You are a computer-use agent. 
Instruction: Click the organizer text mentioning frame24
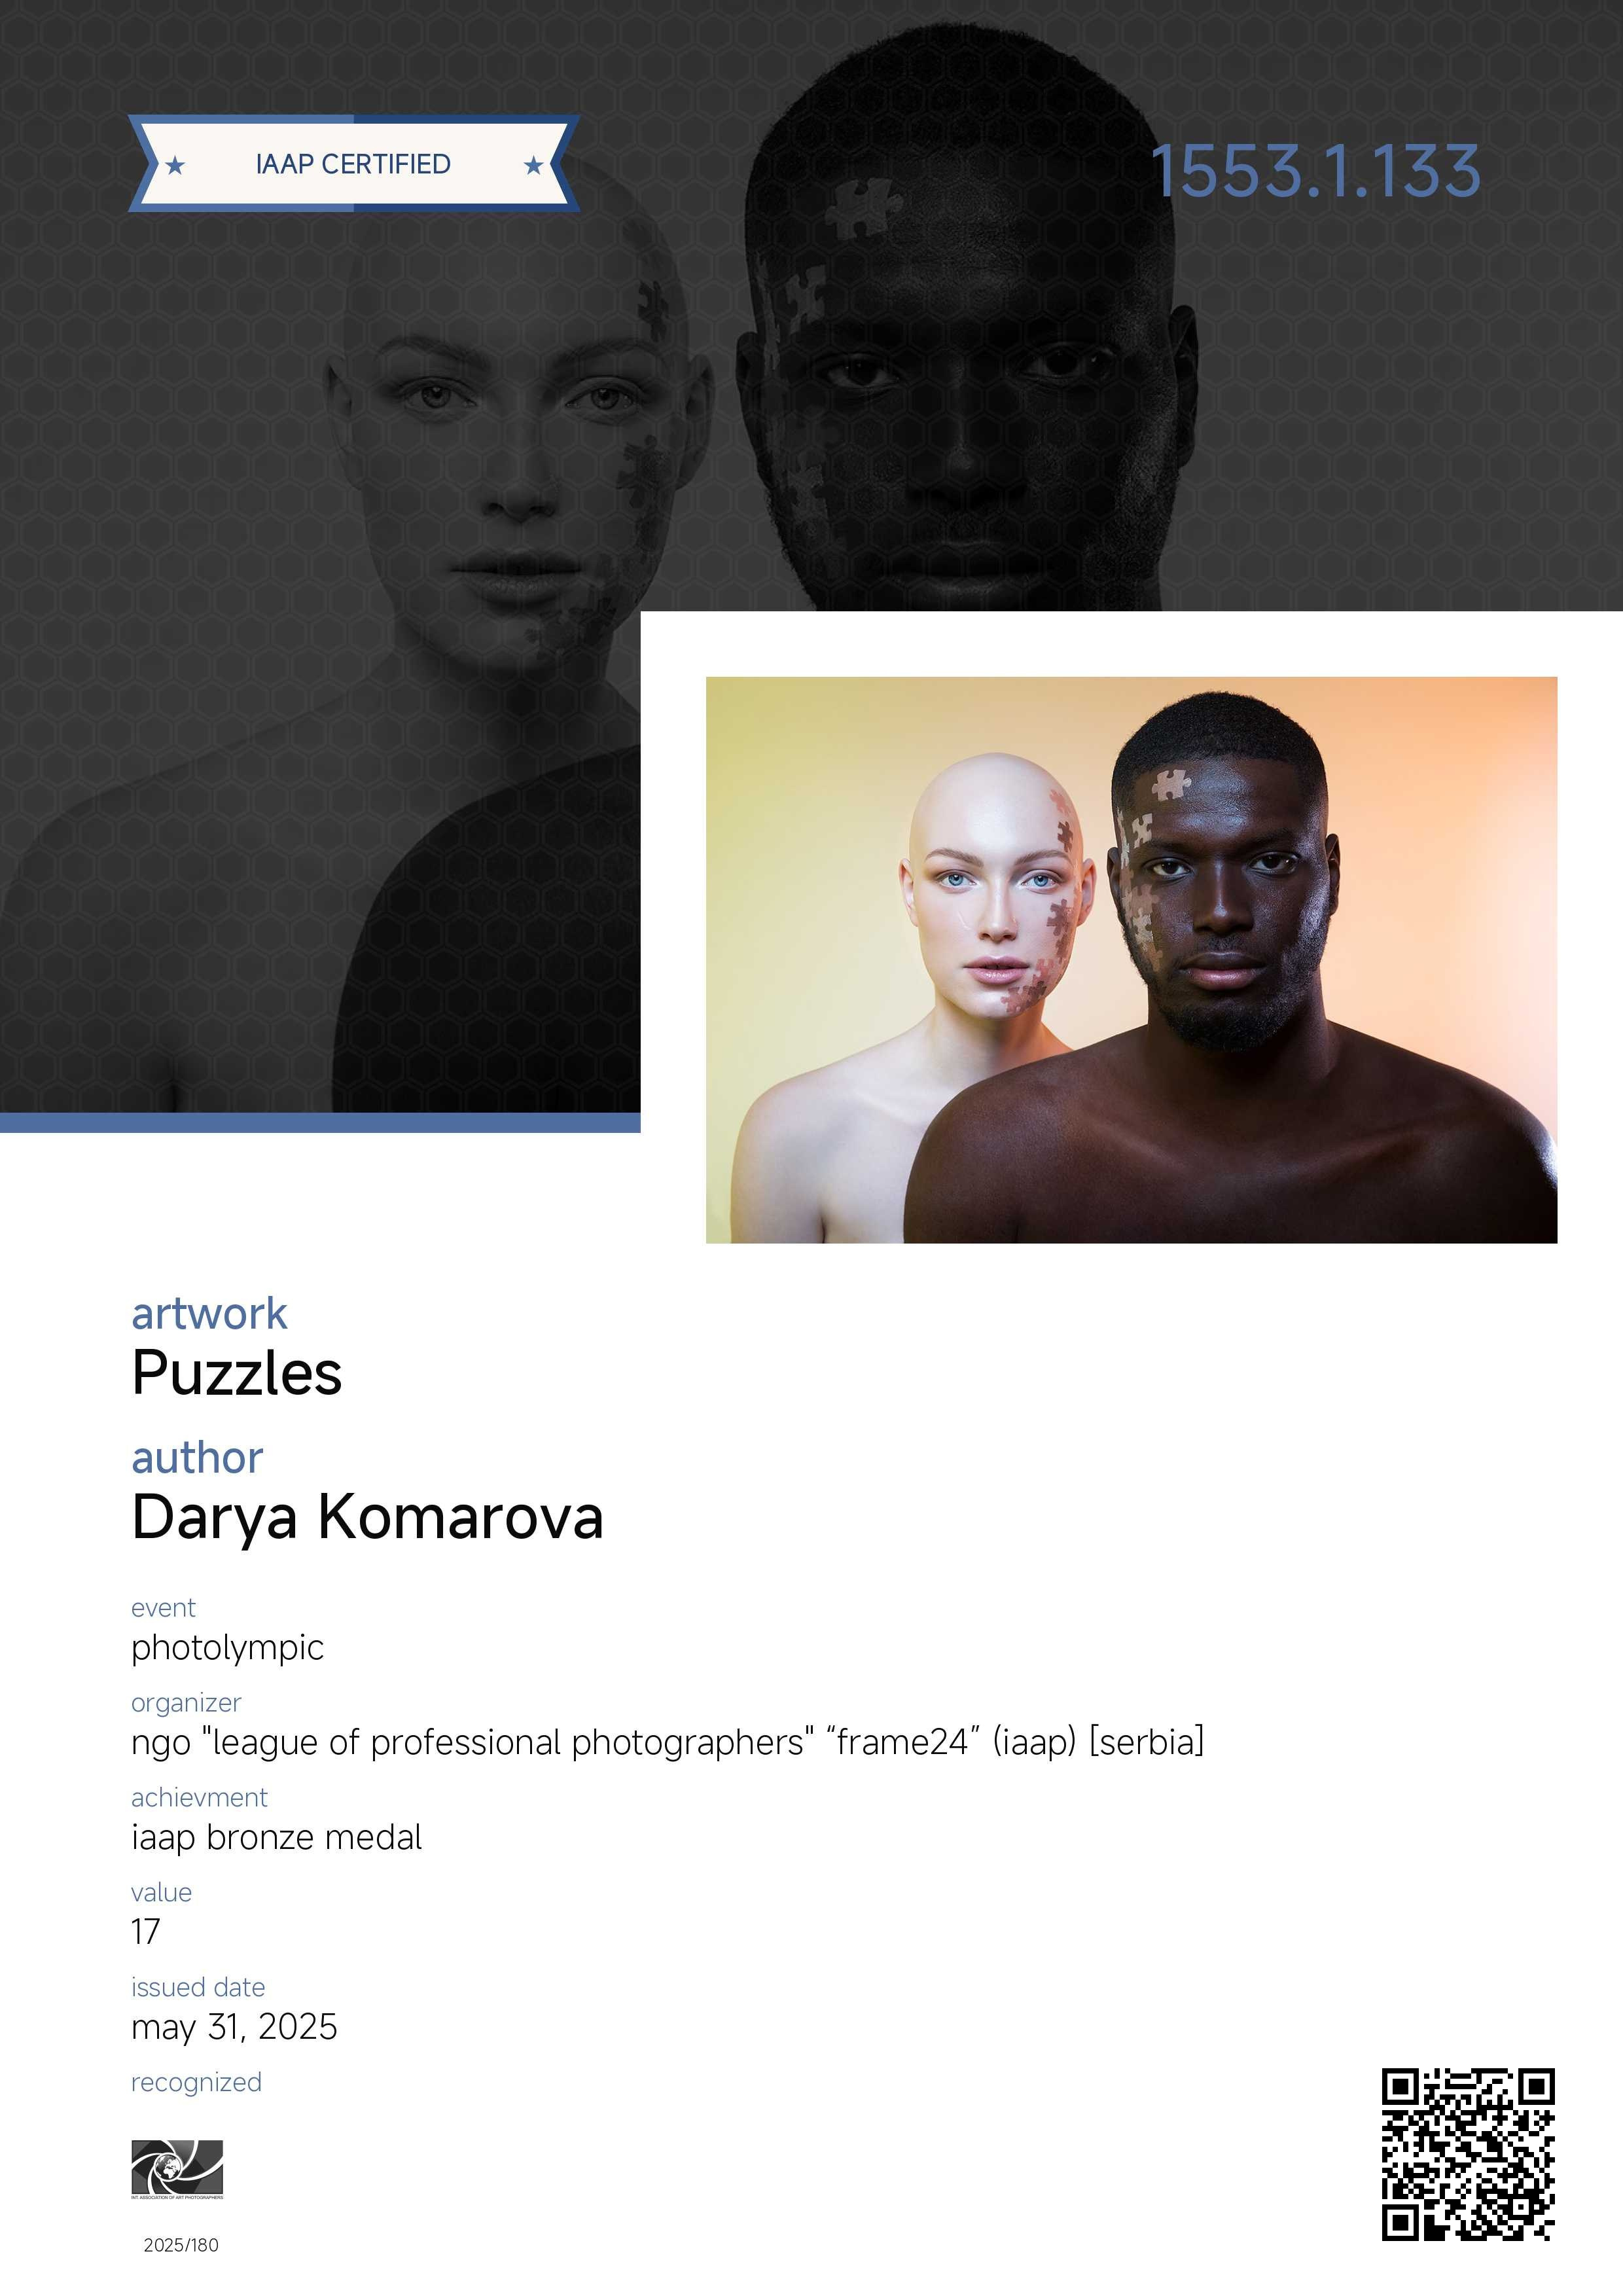[668, 1742]
